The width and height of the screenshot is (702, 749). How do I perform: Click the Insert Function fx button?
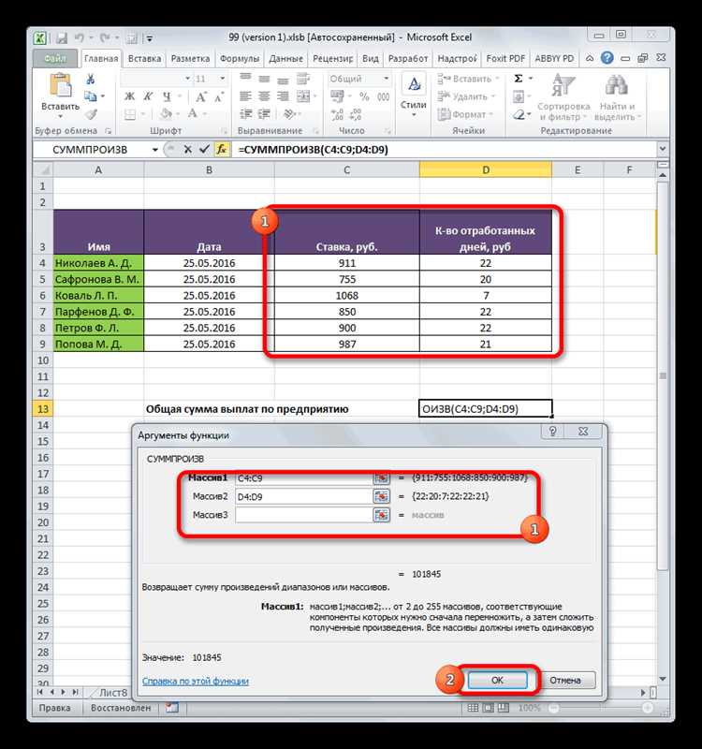(x=222, y=150)
